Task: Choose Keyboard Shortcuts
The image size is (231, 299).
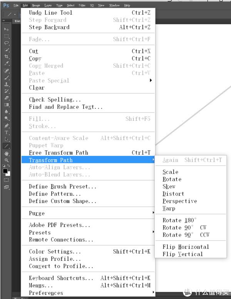Action: (88, 278)
